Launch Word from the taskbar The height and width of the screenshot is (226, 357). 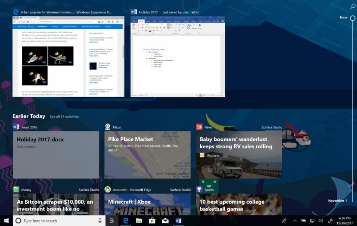point(177,221)
